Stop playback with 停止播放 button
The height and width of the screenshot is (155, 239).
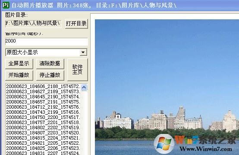tap(50, 75)
